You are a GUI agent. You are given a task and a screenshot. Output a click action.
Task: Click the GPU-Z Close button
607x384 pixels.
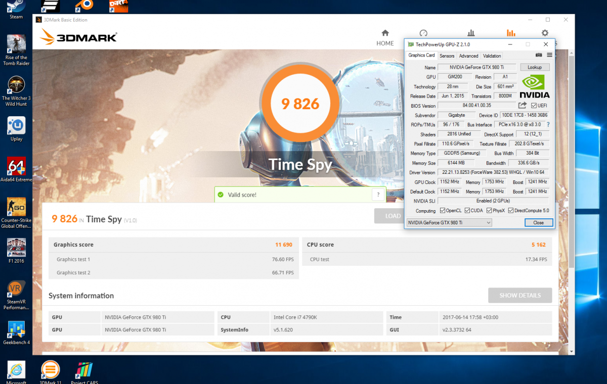538,222
